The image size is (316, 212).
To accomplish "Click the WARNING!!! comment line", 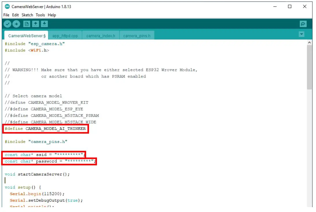I will (101, 70).
